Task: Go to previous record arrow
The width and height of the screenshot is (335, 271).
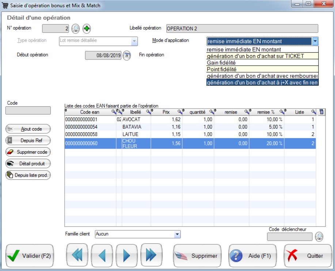Action: pos(102,256)
